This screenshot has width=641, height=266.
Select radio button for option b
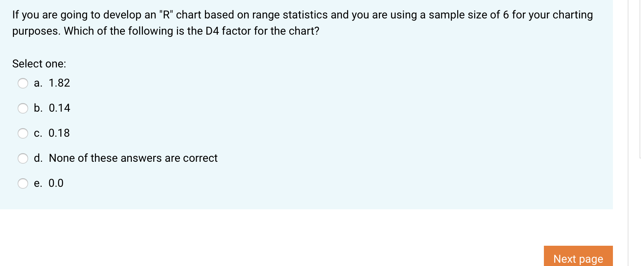[23, 108]
